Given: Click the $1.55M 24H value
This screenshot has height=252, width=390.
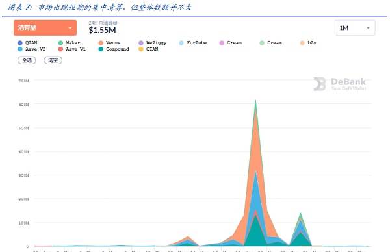Looking at the screenshot, I should pos(102,31).
